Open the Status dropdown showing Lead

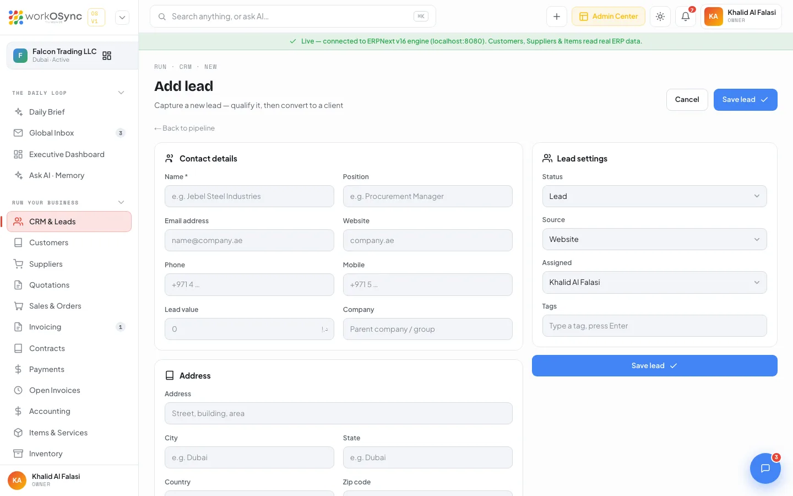(654, 196)
